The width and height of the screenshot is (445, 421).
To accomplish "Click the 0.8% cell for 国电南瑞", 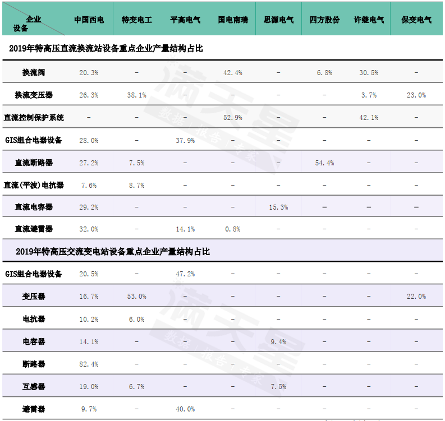I will pyautogui.click(x=233, y=229).
